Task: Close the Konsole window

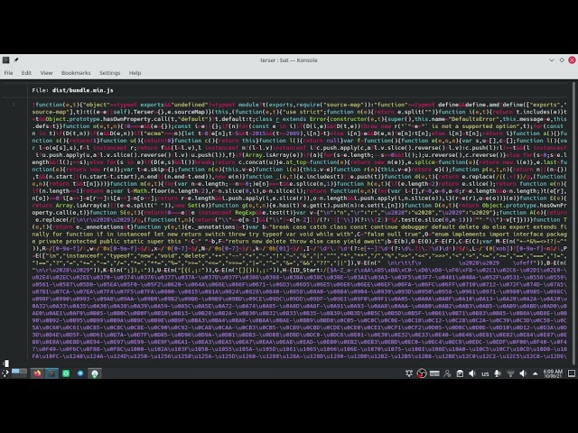Action: (x=572, y=60)
